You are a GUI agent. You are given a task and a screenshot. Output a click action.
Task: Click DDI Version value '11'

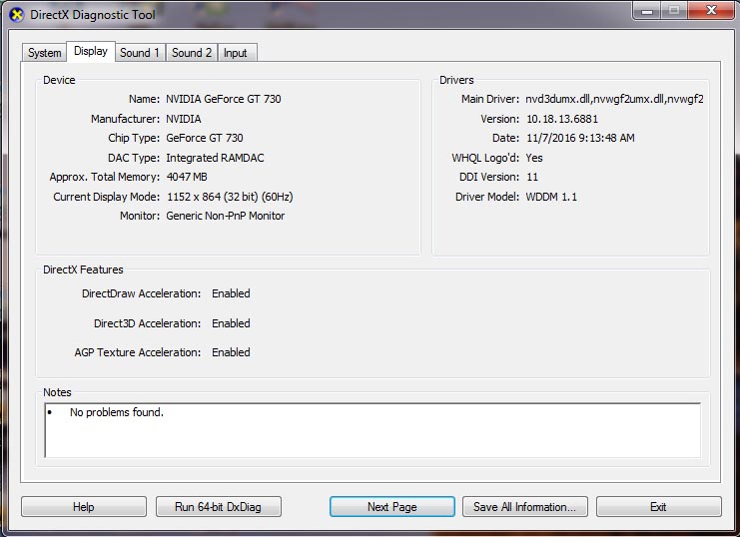point(532,177)
